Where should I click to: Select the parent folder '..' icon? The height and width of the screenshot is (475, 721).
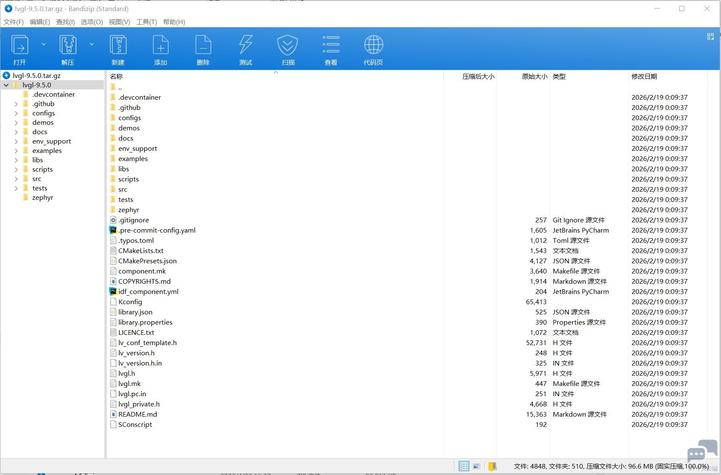pos(113,87)
